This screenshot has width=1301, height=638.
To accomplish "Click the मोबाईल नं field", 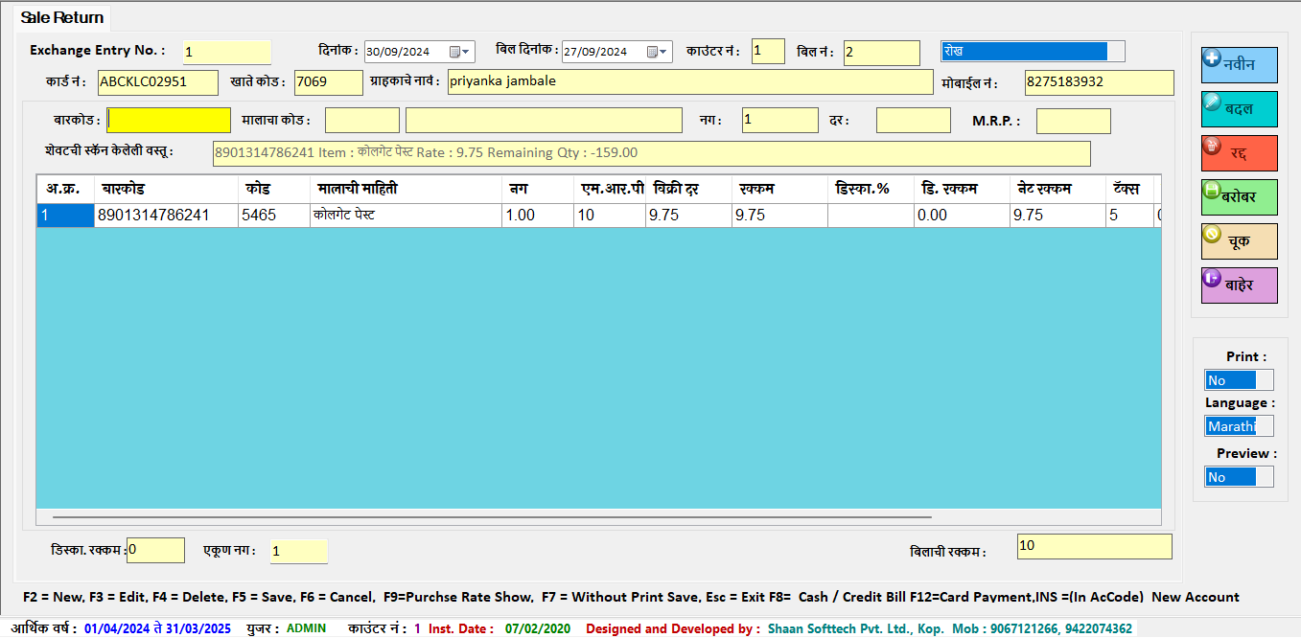I will pos(1098,82).
